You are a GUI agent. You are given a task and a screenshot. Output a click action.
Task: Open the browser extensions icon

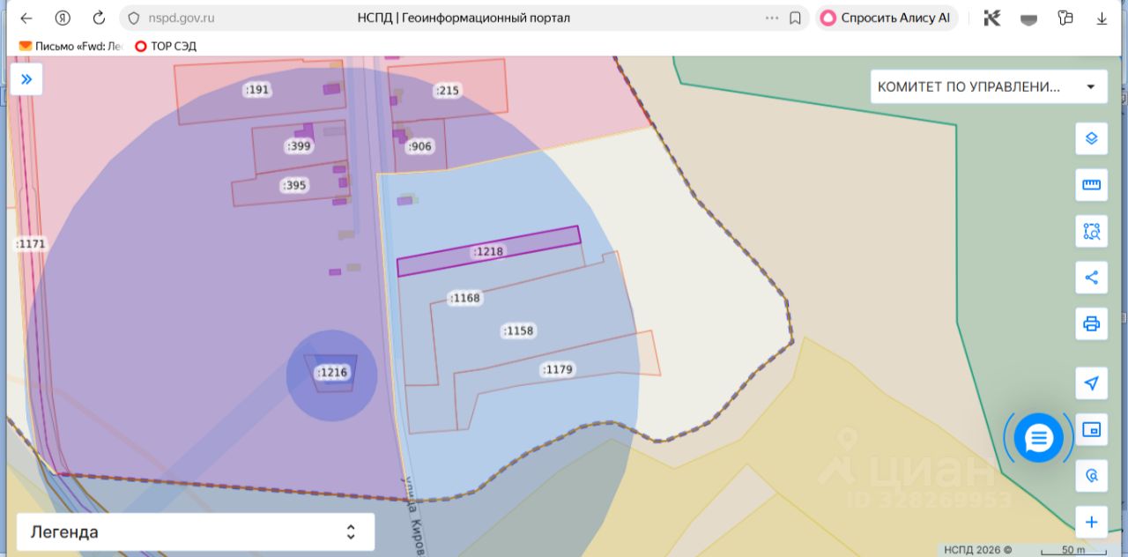1065,18
